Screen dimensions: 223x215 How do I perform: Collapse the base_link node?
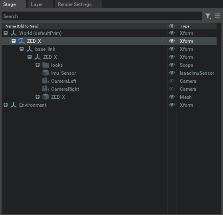22,49
